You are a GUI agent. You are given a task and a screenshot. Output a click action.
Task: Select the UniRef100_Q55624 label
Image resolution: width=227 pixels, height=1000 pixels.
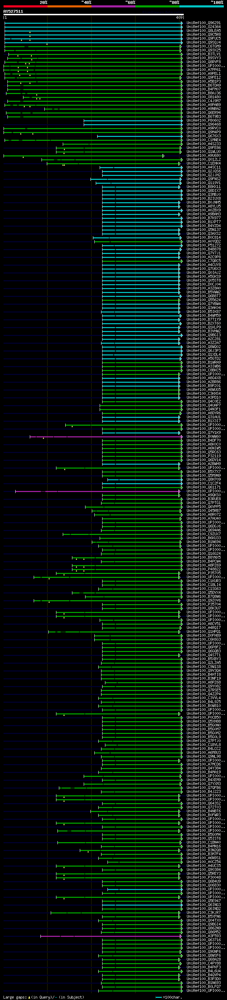(x=203, y=300)
